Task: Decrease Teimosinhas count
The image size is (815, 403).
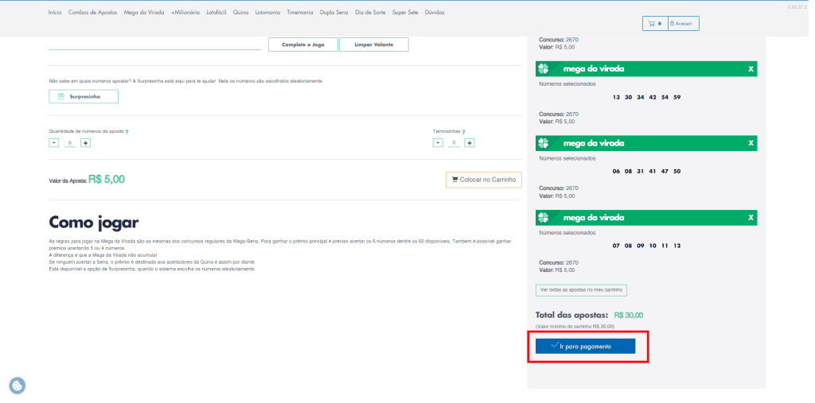Action: pos(438,143)
